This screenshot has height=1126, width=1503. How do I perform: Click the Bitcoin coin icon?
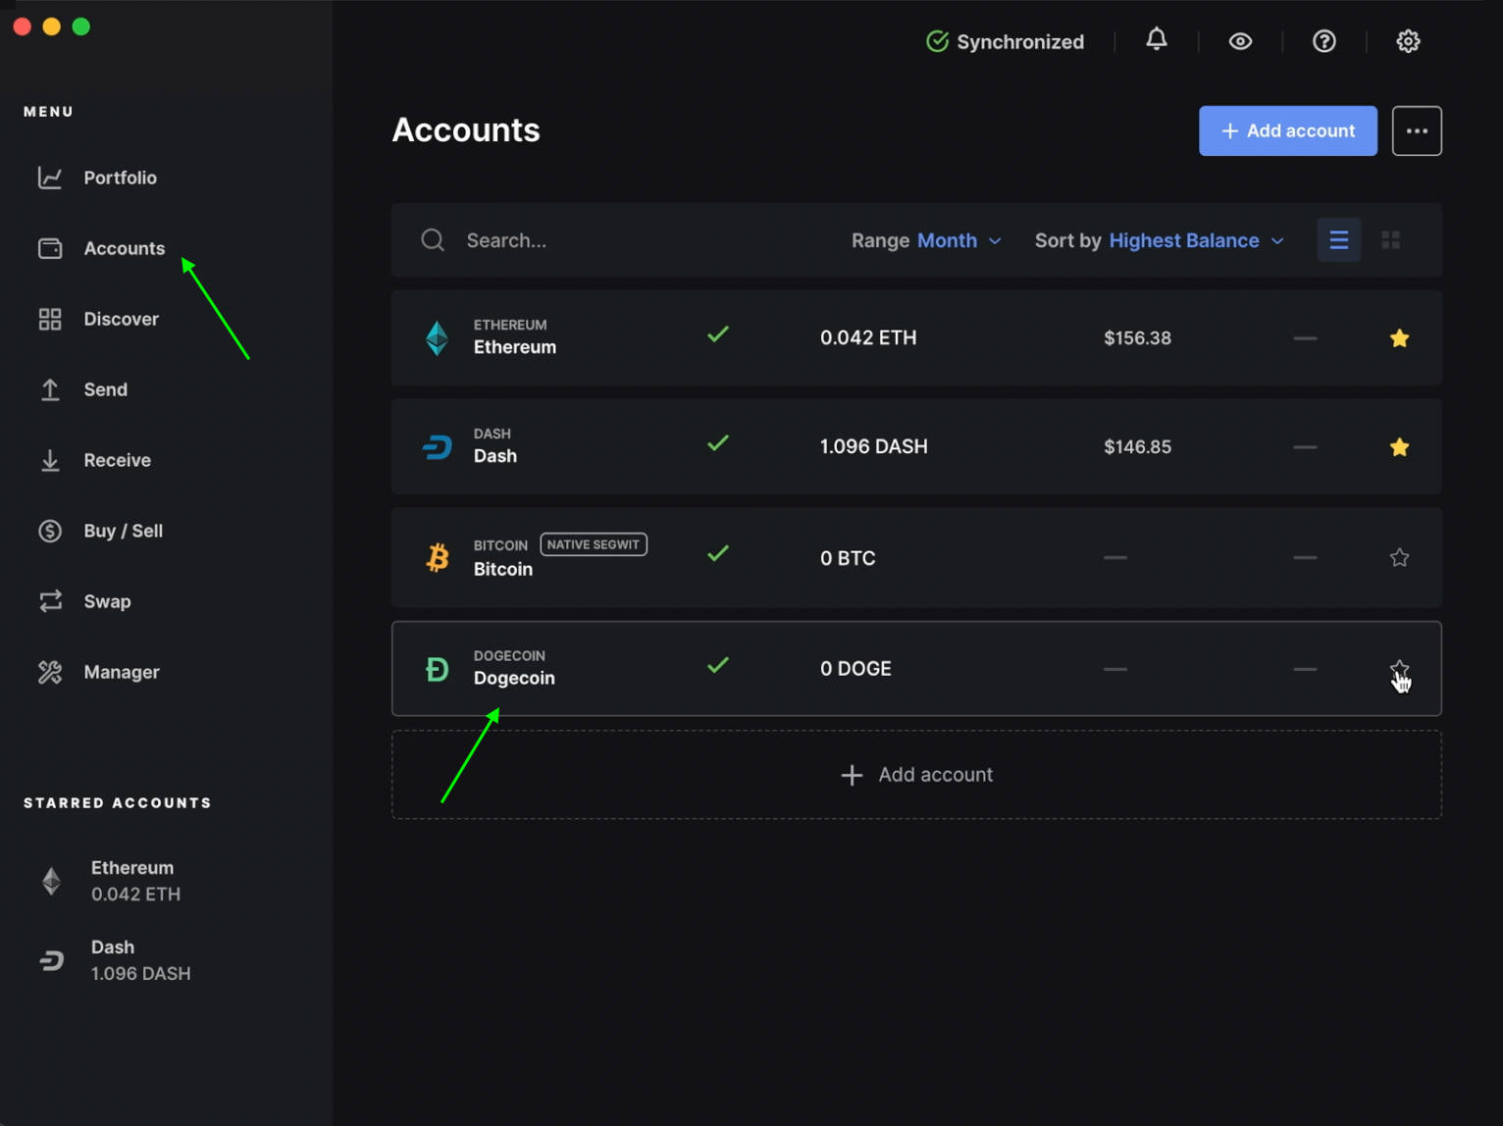pyautogui.click(x=437, y=558)
